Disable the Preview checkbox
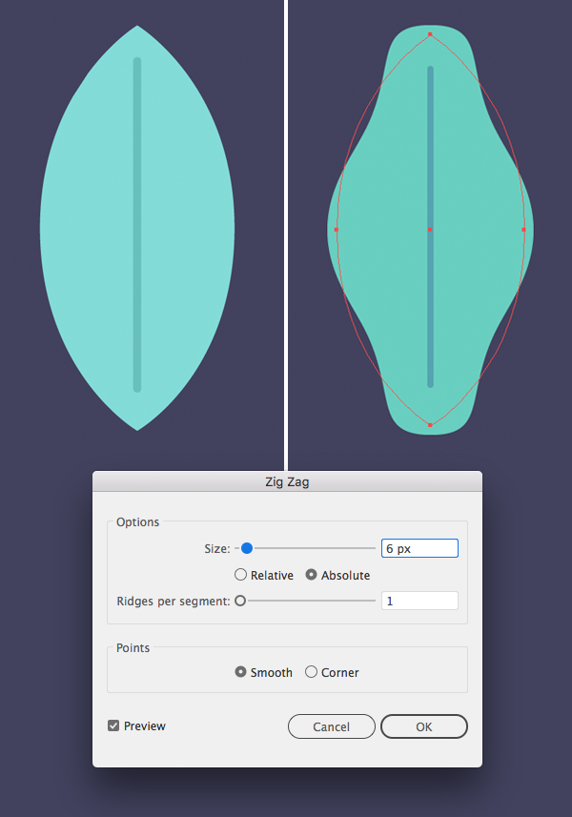The image size is (572, 817). point(114,725)
